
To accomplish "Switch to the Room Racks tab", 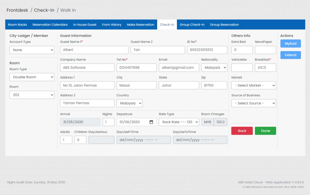I will (17, 25).
